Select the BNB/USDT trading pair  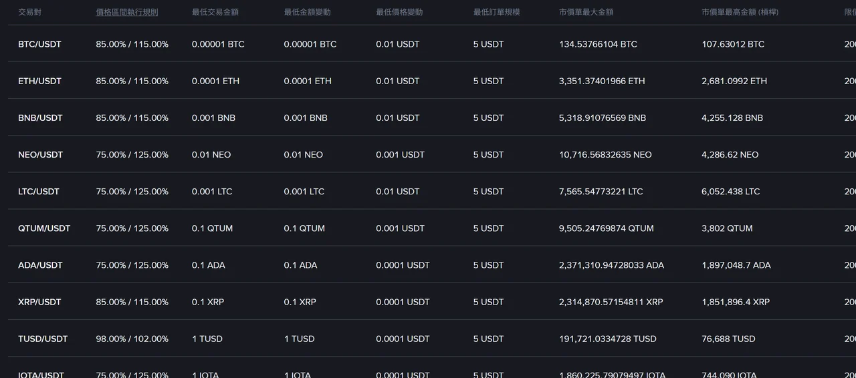click(x=40, y=118)
